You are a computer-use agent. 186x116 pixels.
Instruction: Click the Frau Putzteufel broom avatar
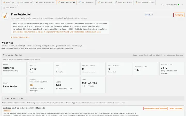5,16
